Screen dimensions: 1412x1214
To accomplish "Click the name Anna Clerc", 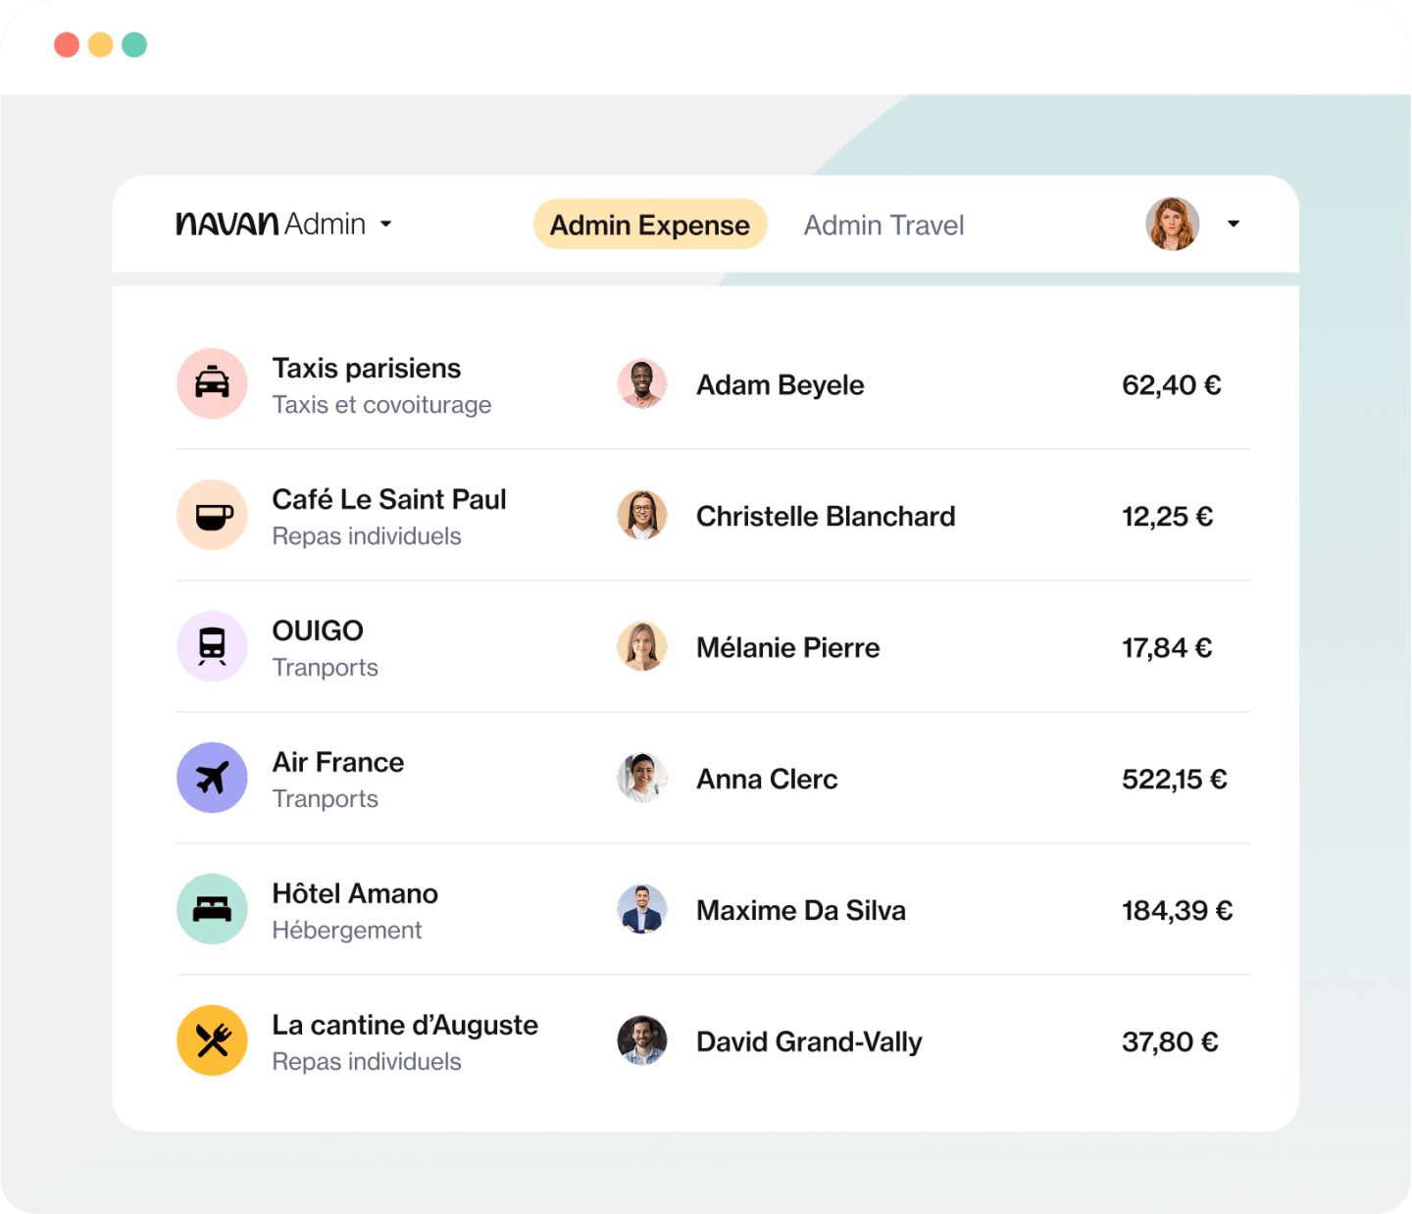I will (x=768, y=780).
